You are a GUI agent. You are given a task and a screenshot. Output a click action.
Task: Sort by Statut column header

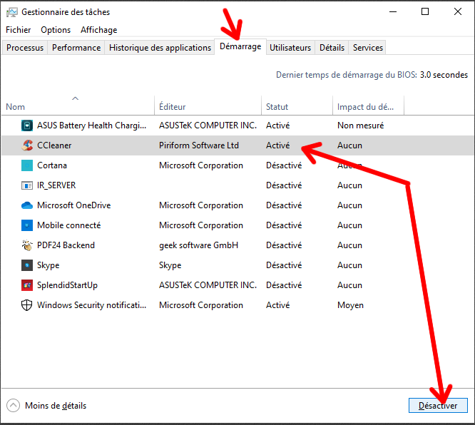click(x=277, y=107)
